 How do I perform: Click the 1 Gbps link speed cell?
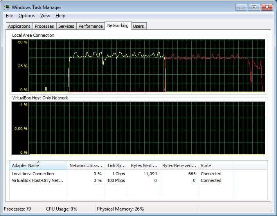(x=119, y=174)
